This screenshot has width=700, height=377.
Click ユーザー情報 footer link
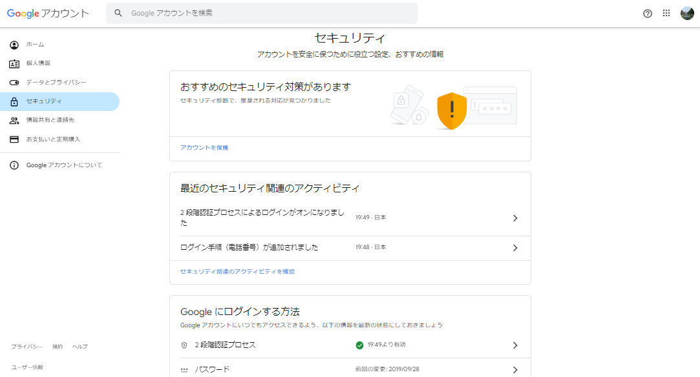click(27, 368)
